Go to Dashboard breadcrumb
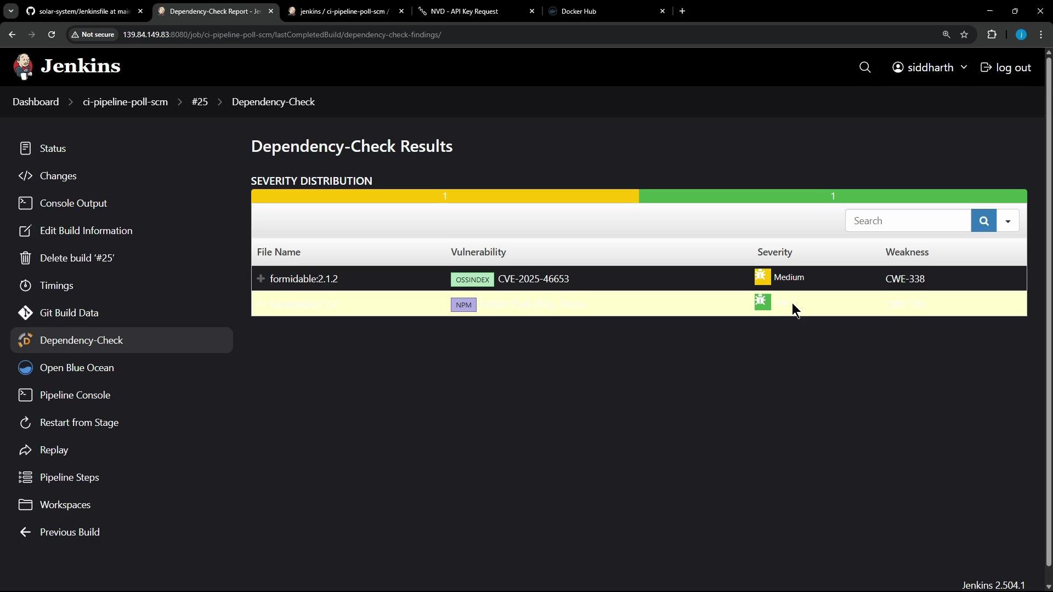The width and height of the screenshot is (1053, 592). (36, 102)
